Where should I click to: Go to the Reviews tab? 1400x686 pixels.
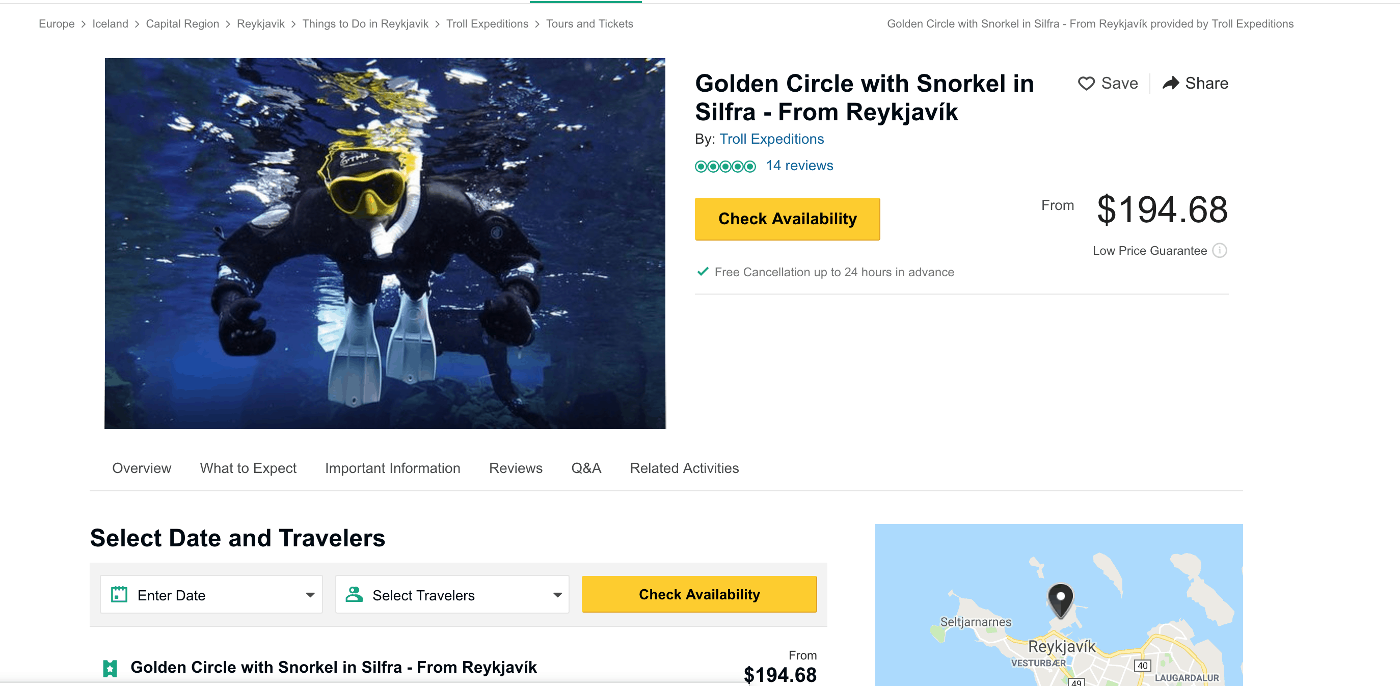pyautogui.click(x=515, y=468)
